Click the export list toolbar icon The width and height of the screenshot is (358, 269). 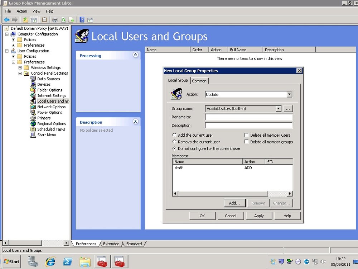[72, 20]
